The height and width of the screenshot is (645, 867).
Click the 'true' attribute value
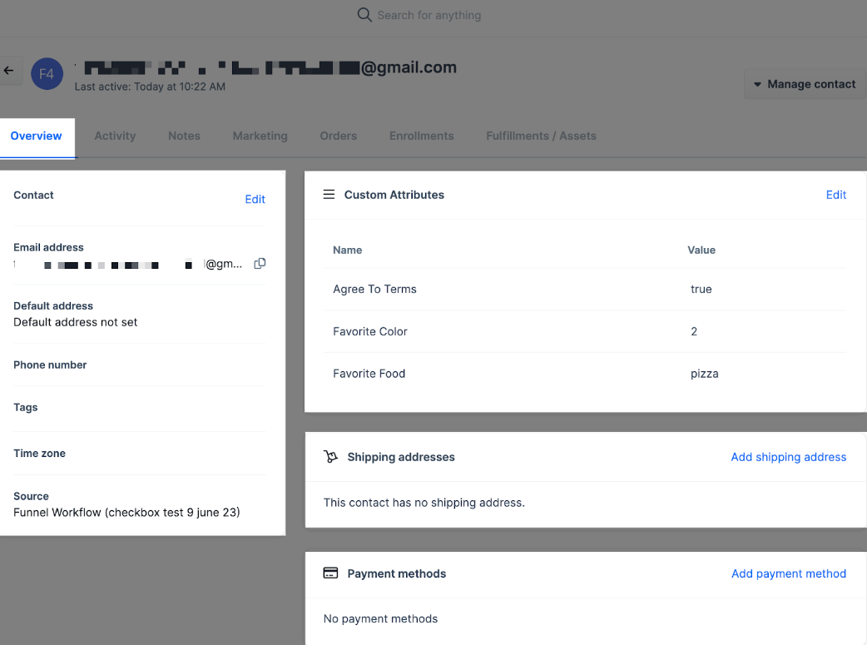point(701,290)
